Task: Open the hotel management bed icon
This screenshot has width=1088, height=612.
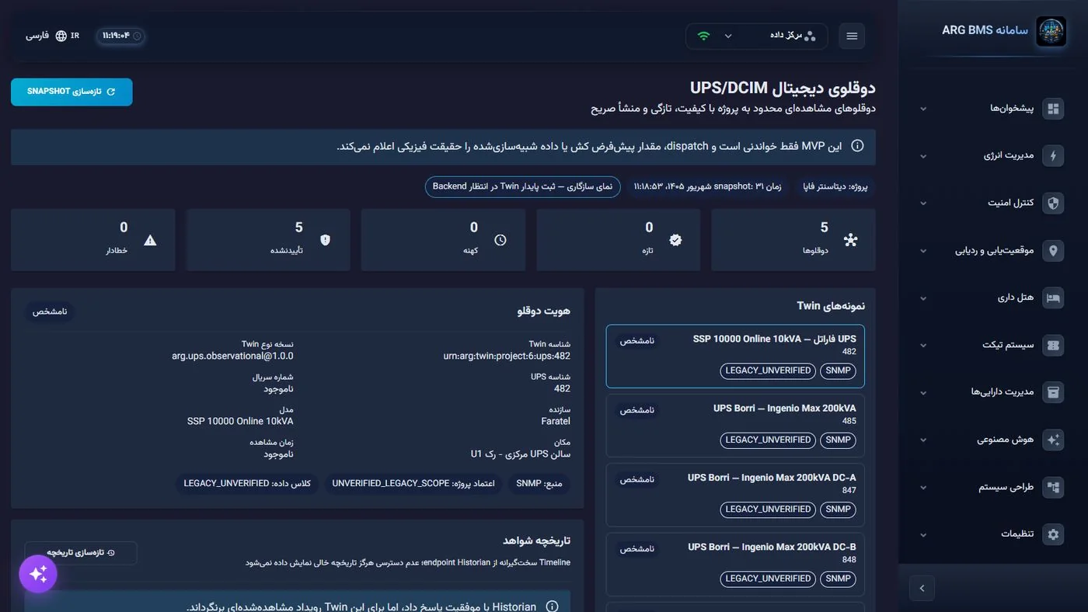Action: (x=1053, y=298)
